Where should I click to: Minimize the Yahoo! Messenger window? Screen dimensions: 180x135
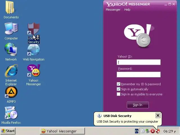click(166, 4)
